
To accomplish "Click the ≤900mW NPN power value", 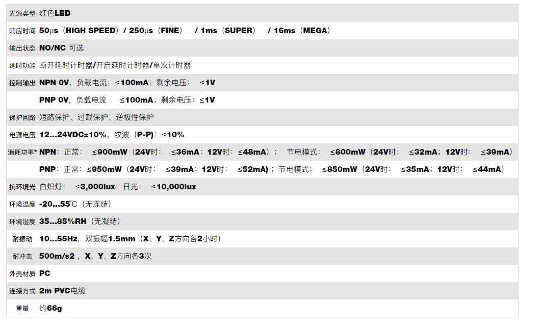I will point(110,152).
